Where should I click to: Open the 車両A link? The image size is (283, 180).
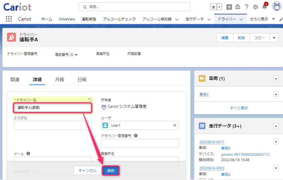pyautogui.click(x=226, y=174)
